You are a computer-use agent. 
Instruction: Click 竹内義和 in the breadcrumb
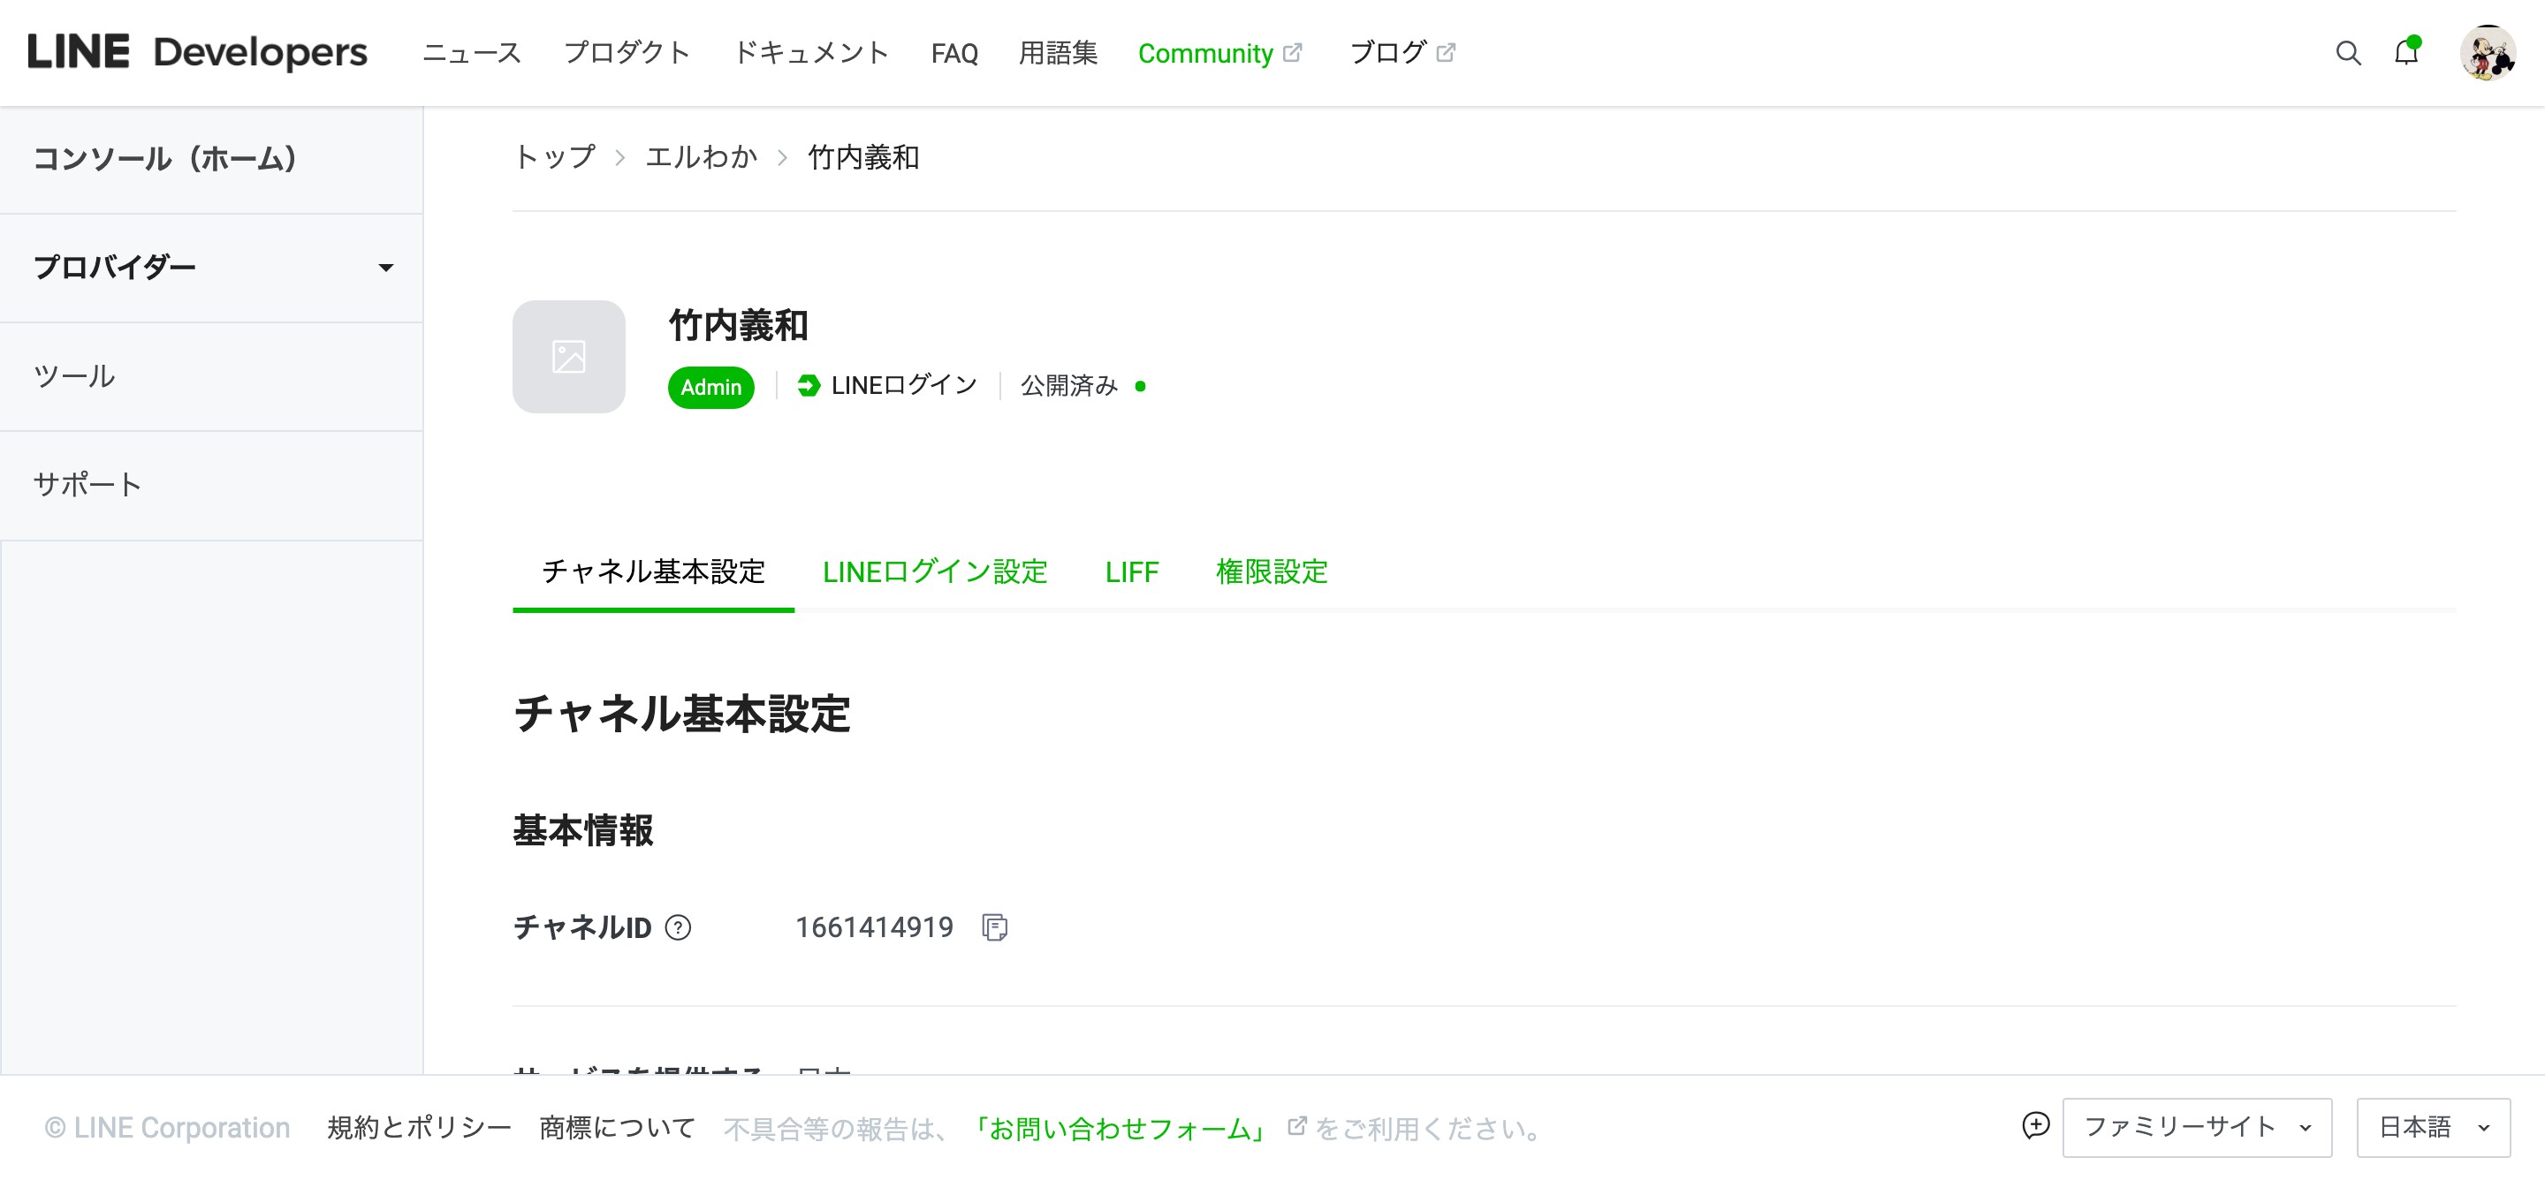click(862, 157)
